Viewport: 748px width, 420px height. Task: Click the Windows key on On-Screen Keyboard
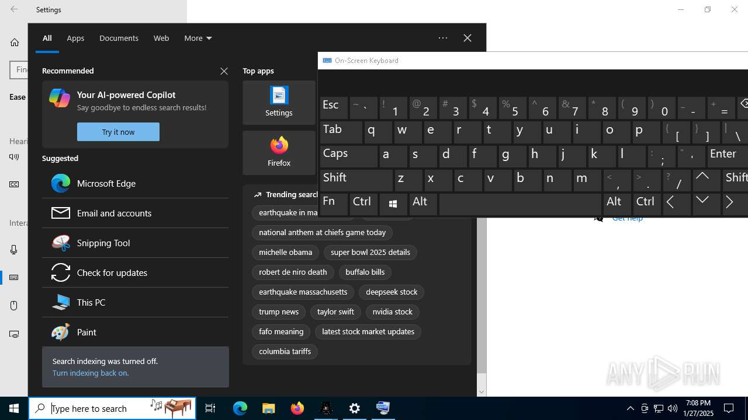(393, 204)
